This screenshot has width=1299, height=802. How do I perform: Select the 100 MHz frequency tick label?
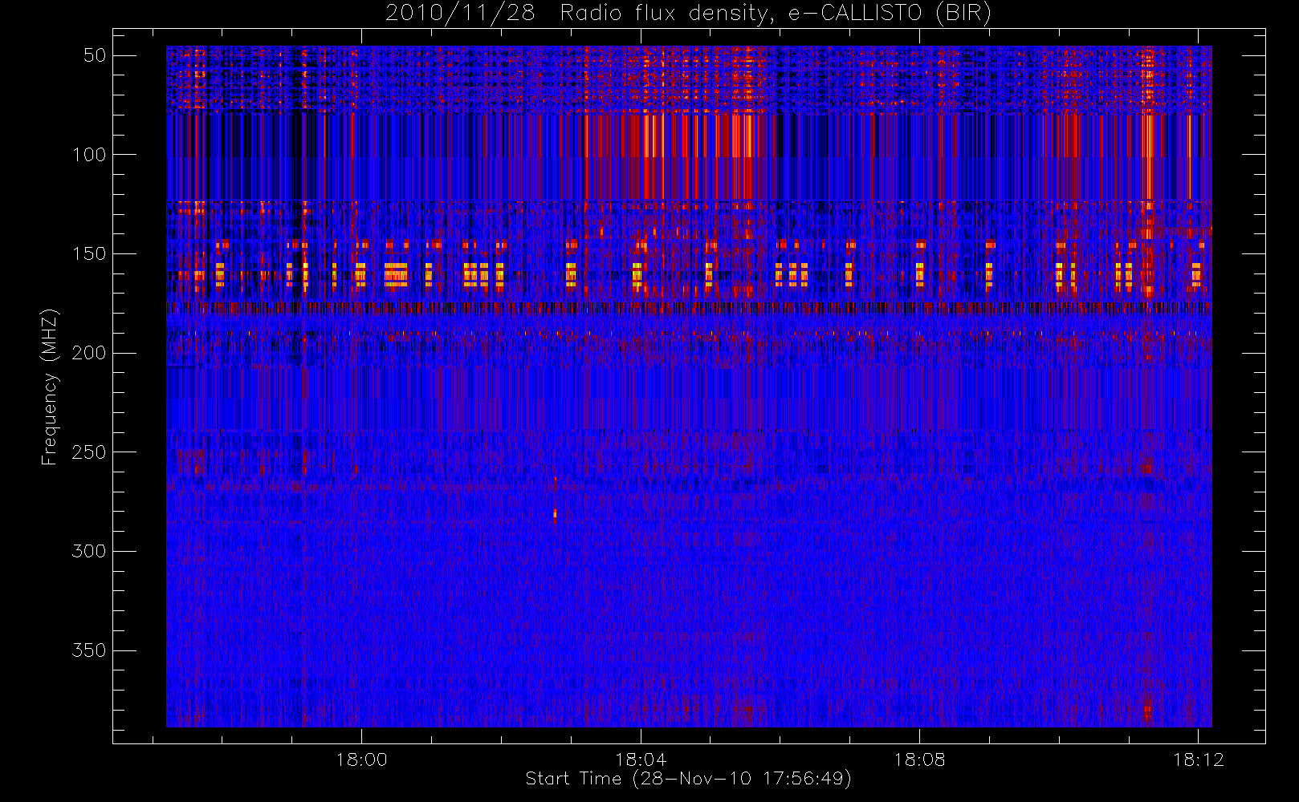tap(89, 155)
